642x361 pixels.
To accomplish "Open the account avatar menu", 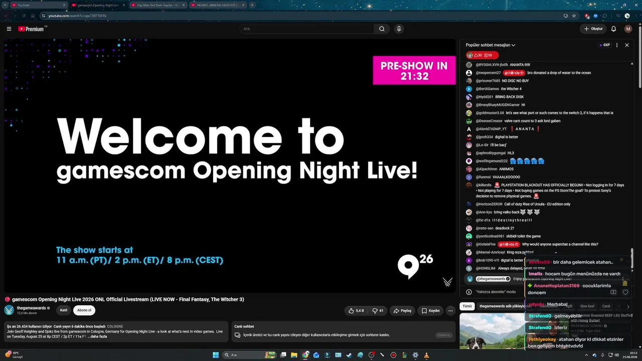I will (628, 29).
